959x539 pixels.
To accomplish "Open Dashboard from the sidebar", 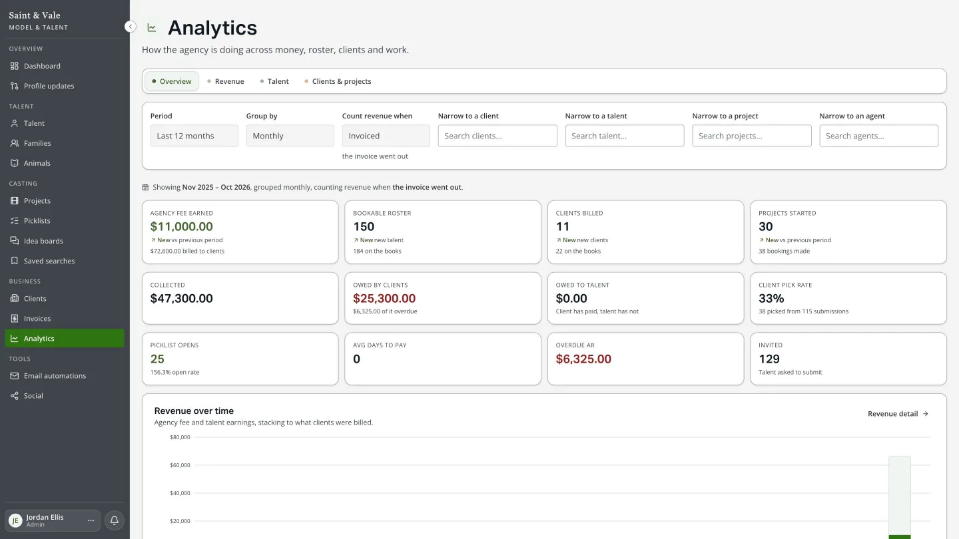I will (x=65, y=66).
